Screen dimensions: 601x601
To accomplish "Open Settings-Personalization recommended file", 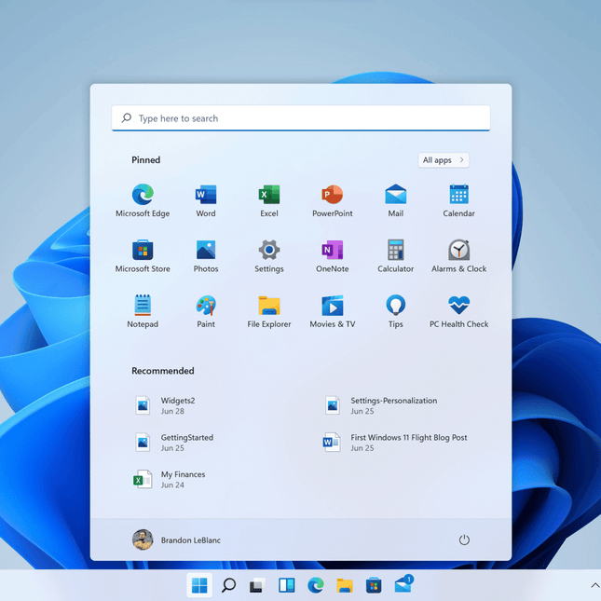I will tap(380, 405).
